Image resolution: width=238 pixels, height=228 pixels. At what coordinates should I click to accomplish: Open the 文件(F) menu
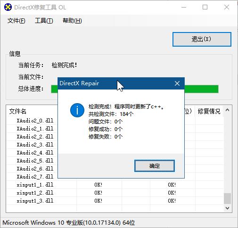[16, 21]
